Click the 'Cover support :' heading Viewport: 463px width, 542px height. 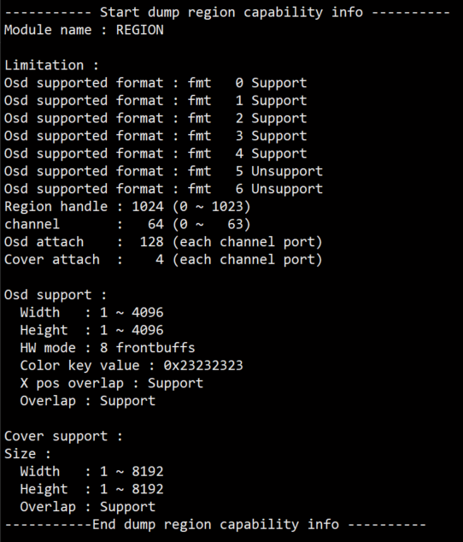pos(63,436)
